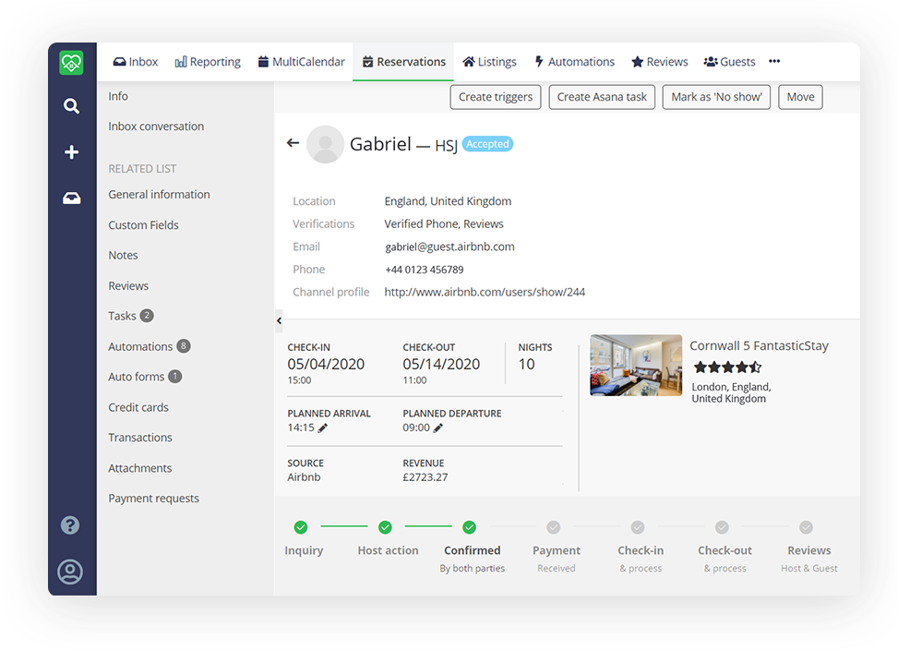898x650 pixels.
Task: Click the guest email address
Action: pos(449,247)
